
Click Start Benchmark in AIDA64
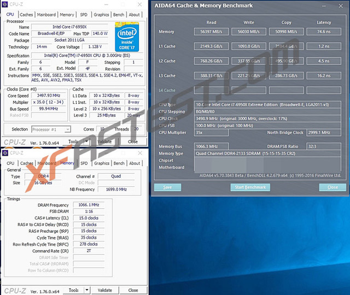(250, 187)
